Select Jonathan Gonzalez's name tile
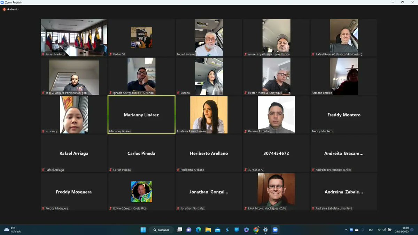Viewport: 418px width, 235px height. 209,192
